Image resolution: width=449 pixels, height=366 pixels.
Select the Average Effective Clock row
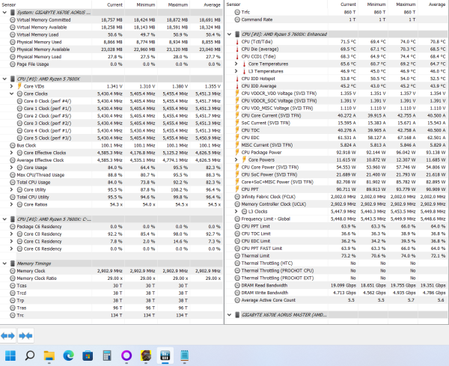click(112, 160)
